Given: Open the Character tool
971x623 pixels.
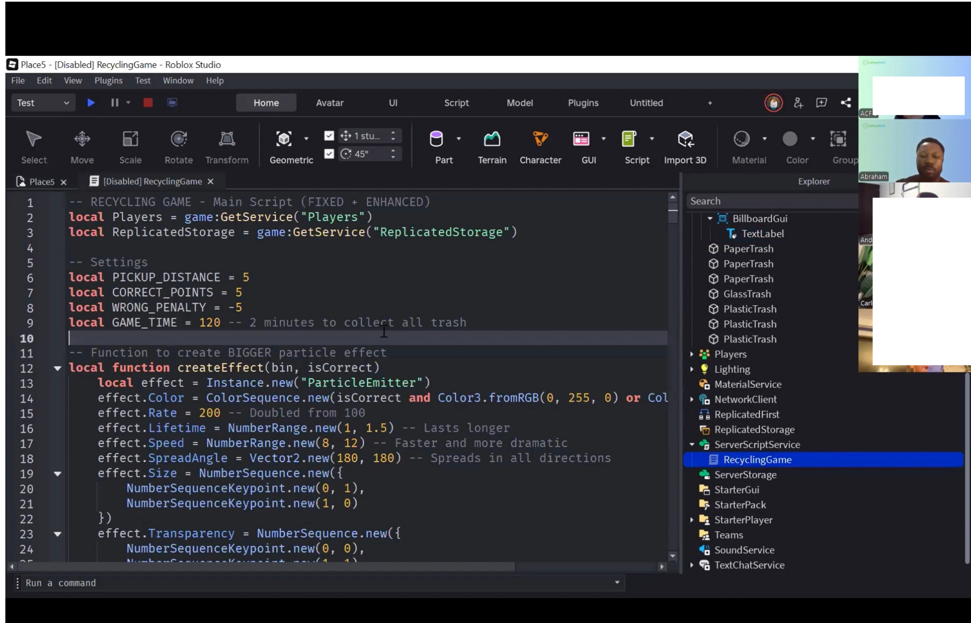Looking at the screenshot, I should (x=541, y=147).
